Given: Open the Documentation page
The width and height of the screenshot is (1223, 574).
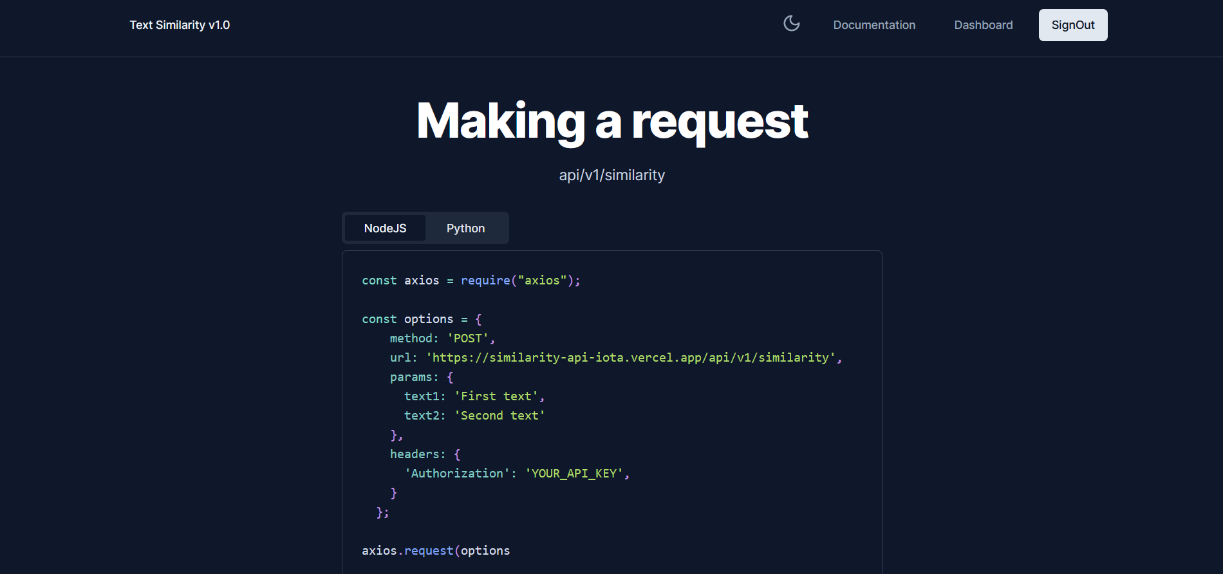Looking at the screenshot, I should (874, 25).
